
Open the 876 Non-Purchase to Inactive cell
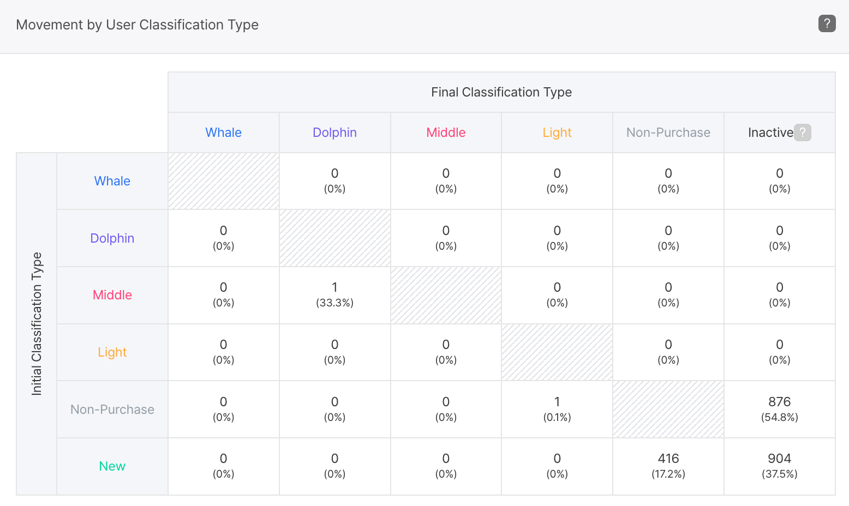coord(779,409)
